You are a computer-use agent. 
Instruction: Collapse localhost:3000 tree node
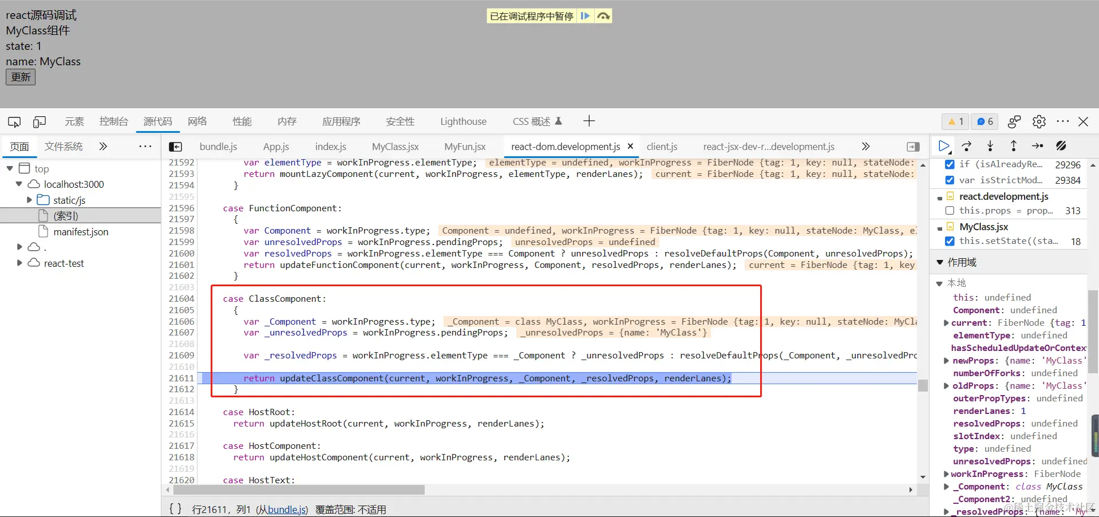[19, 184]
